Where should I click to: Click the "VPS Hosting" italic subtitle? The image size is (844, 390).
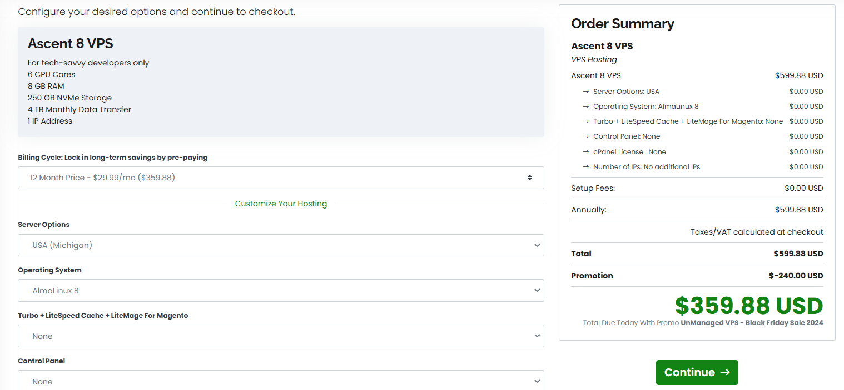point(594,59)
